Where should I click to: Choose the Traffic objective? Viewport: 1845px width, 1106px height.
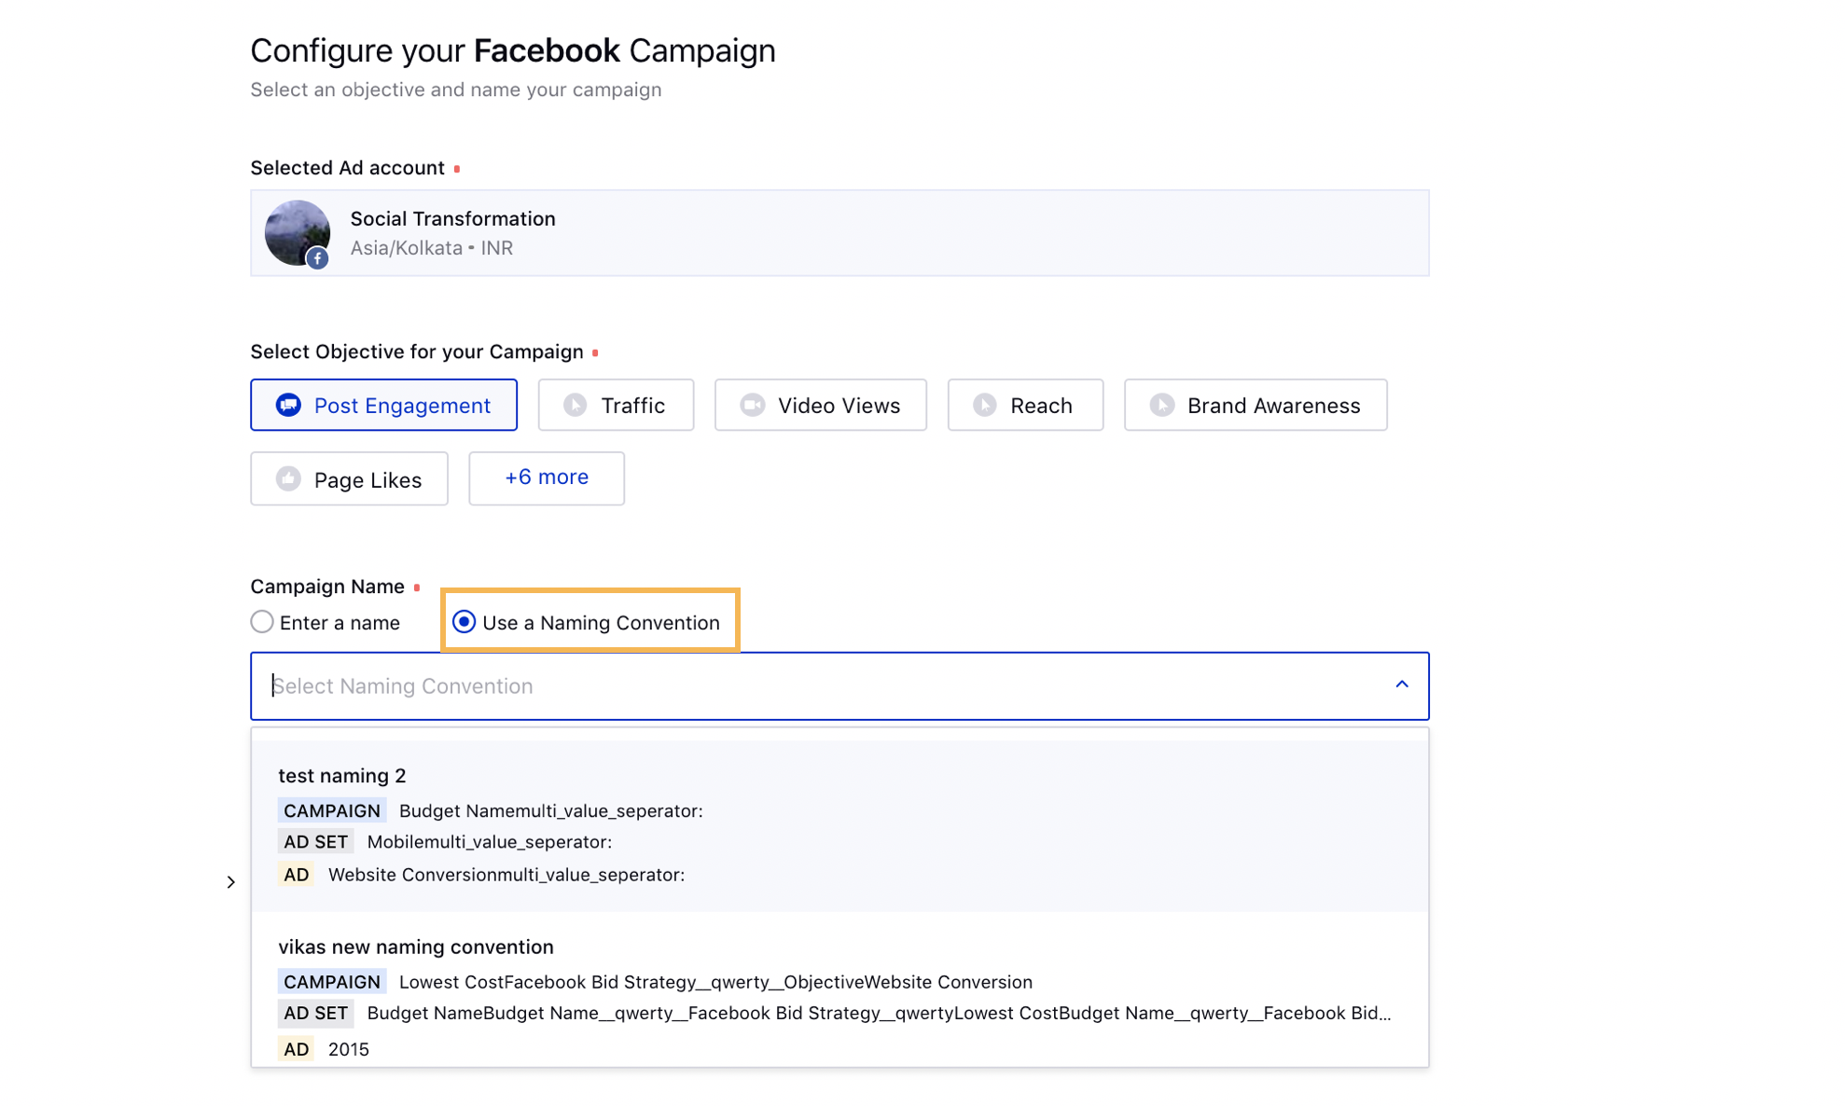coord(616,405)
